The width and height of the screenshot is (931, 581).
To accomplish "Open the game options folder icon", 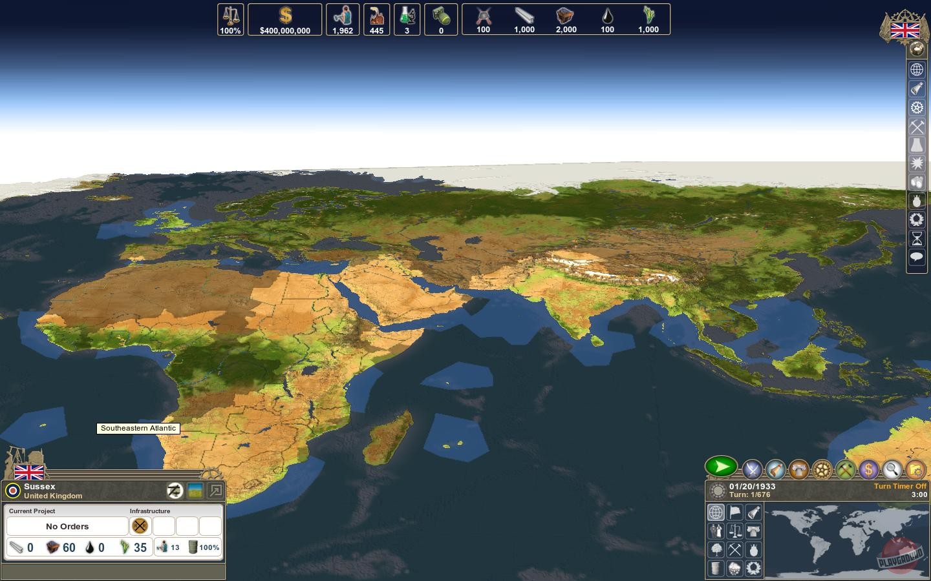I will pyautogui.click(x=914, y=470).
